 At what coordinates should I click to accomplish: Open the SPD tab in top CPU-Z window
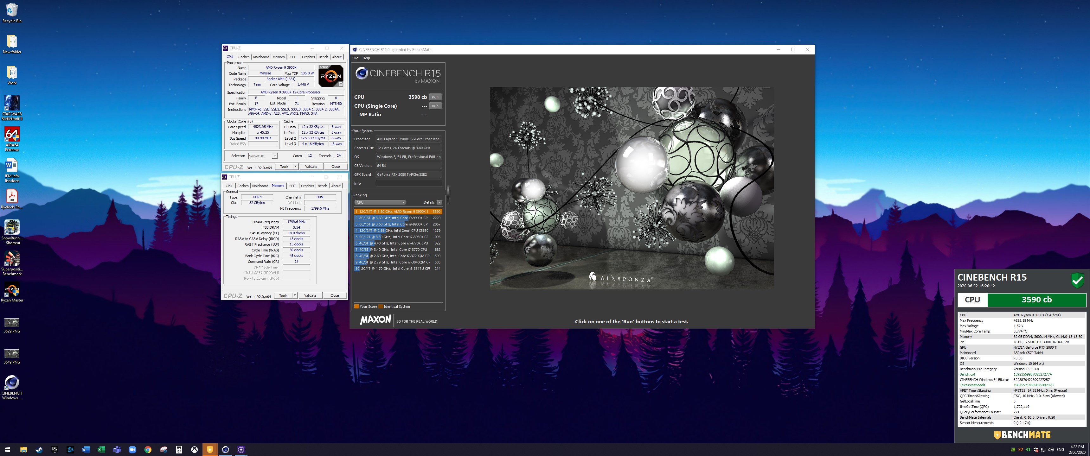tap(293, 57)
